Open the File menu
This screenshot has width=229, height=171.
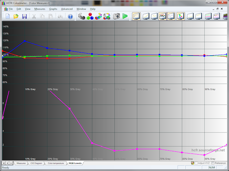pyautogui.click(x=11, y=9)
